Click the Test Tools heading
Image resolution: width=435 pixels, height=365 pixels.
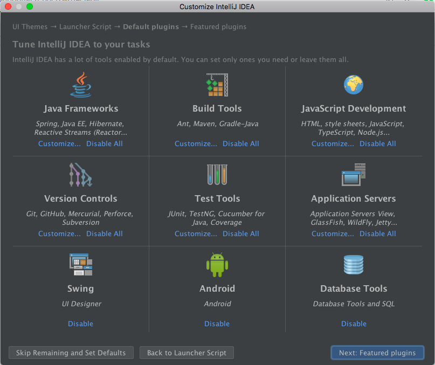217,198
